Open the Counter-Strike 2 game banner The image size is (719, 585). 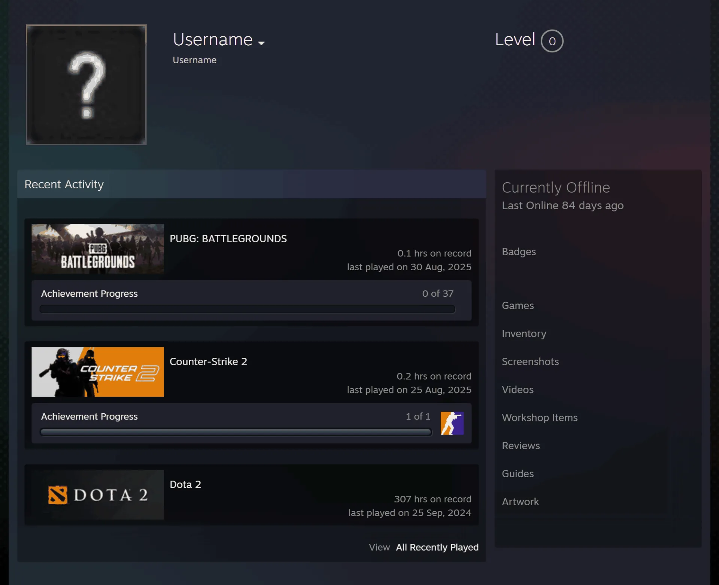coord(98,372)
